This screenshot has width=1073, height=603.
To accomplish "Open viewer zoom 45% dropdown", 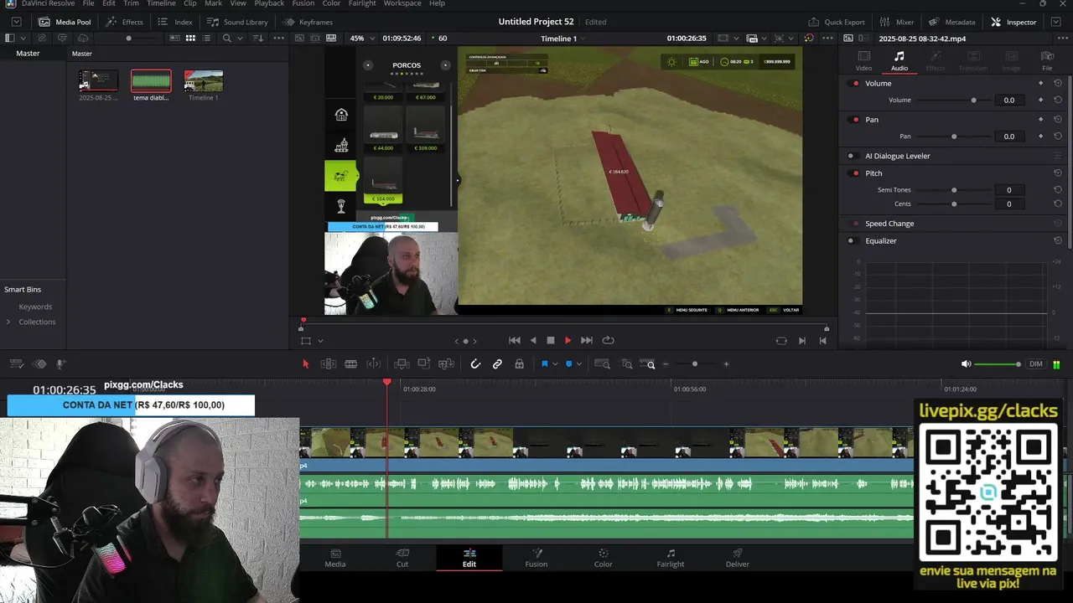I will 362,39.
